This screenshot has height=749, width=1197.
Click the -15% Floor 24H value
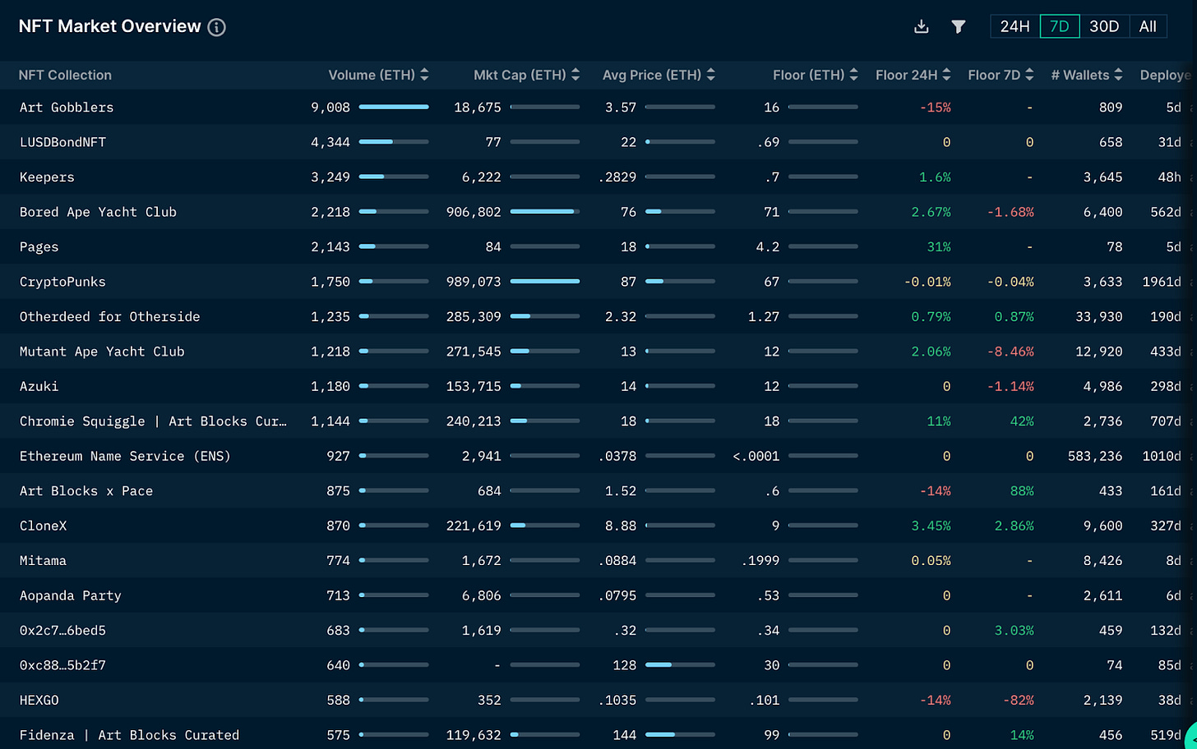click(936, 108)
